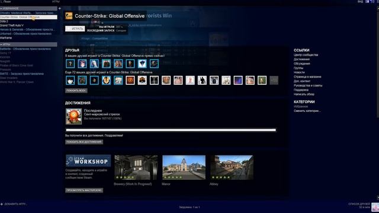Open the Доп. контент link
Image resolution: width=379 pixels, height=213 pixels.
(x=302, y=81)
